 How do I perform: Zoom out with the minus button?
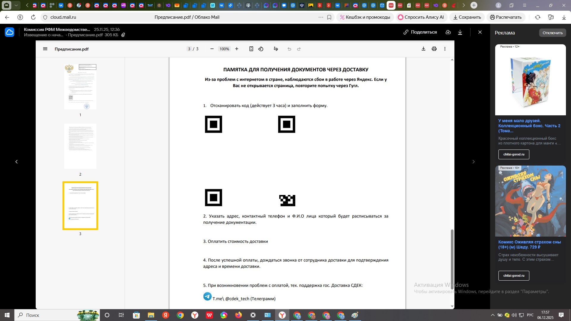pos(212,49)
